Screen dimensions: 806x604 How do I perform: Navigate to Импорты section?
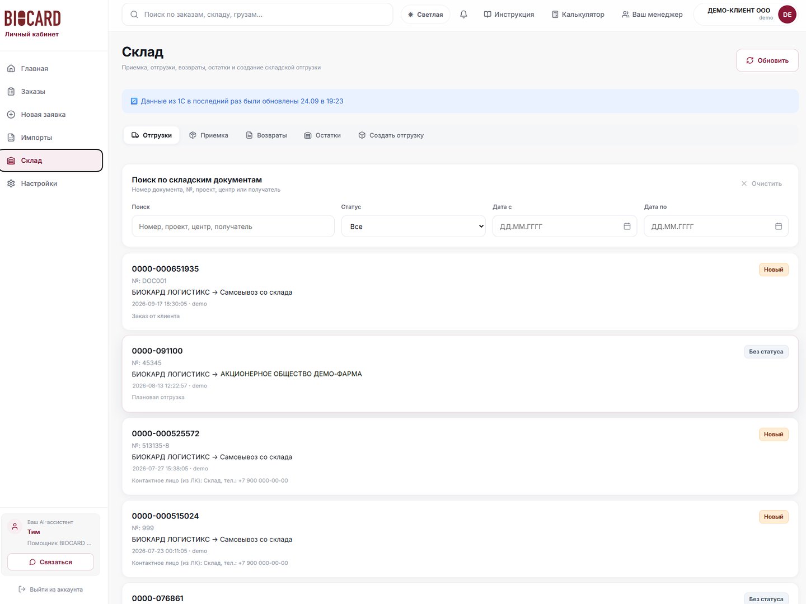[51, 138]
